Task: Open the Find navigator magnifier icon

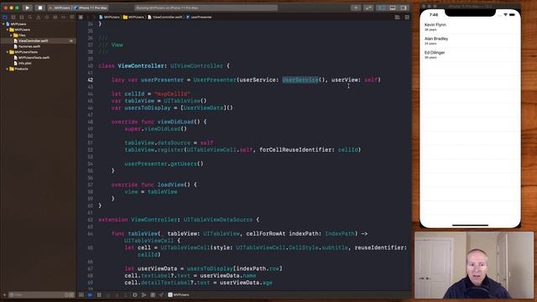Action: [x=30, y=17]
